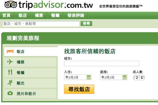This screenshot has width=158, height=105.
Task: Open the 飯店 item in the top navigation bar
Action: [23, 15]
